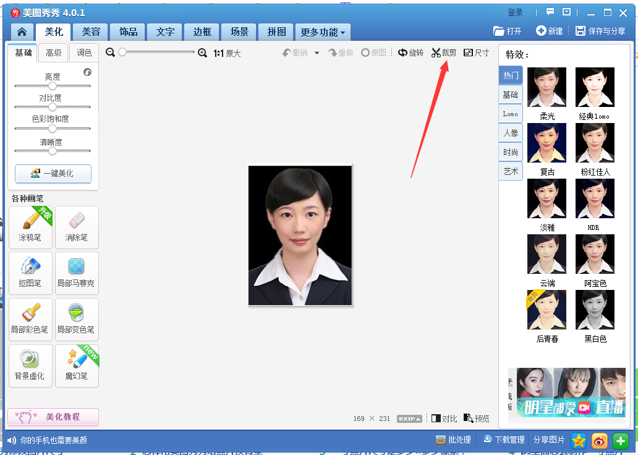
Task: Select the 局部彩色笔 local color brush
Action: pos(30,320)
